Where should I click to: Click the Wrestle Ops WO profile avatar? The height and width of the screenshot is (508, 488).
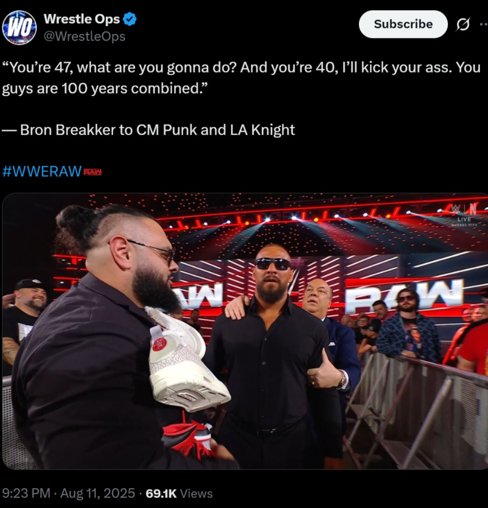(19, 27)
